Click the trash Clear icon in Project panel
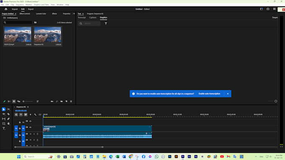This screenshot has height=160, width=285. tap(71, 101)
